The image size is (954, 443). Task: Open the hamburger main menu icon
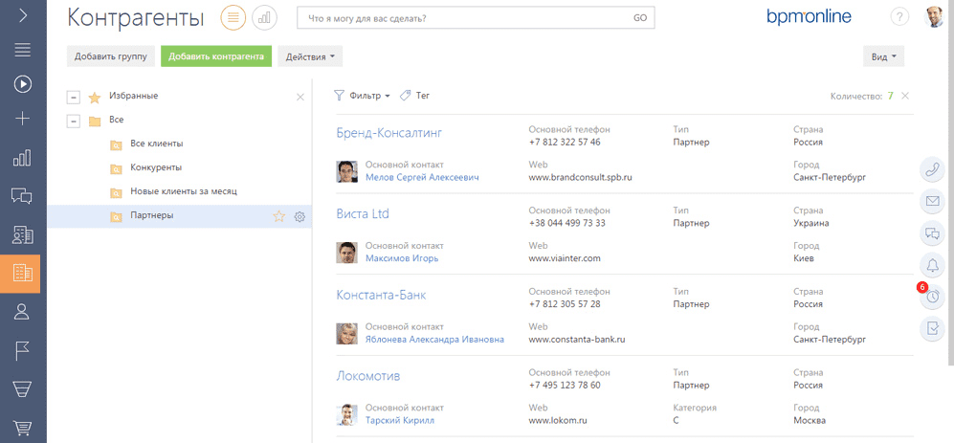(x=23, y=50)
